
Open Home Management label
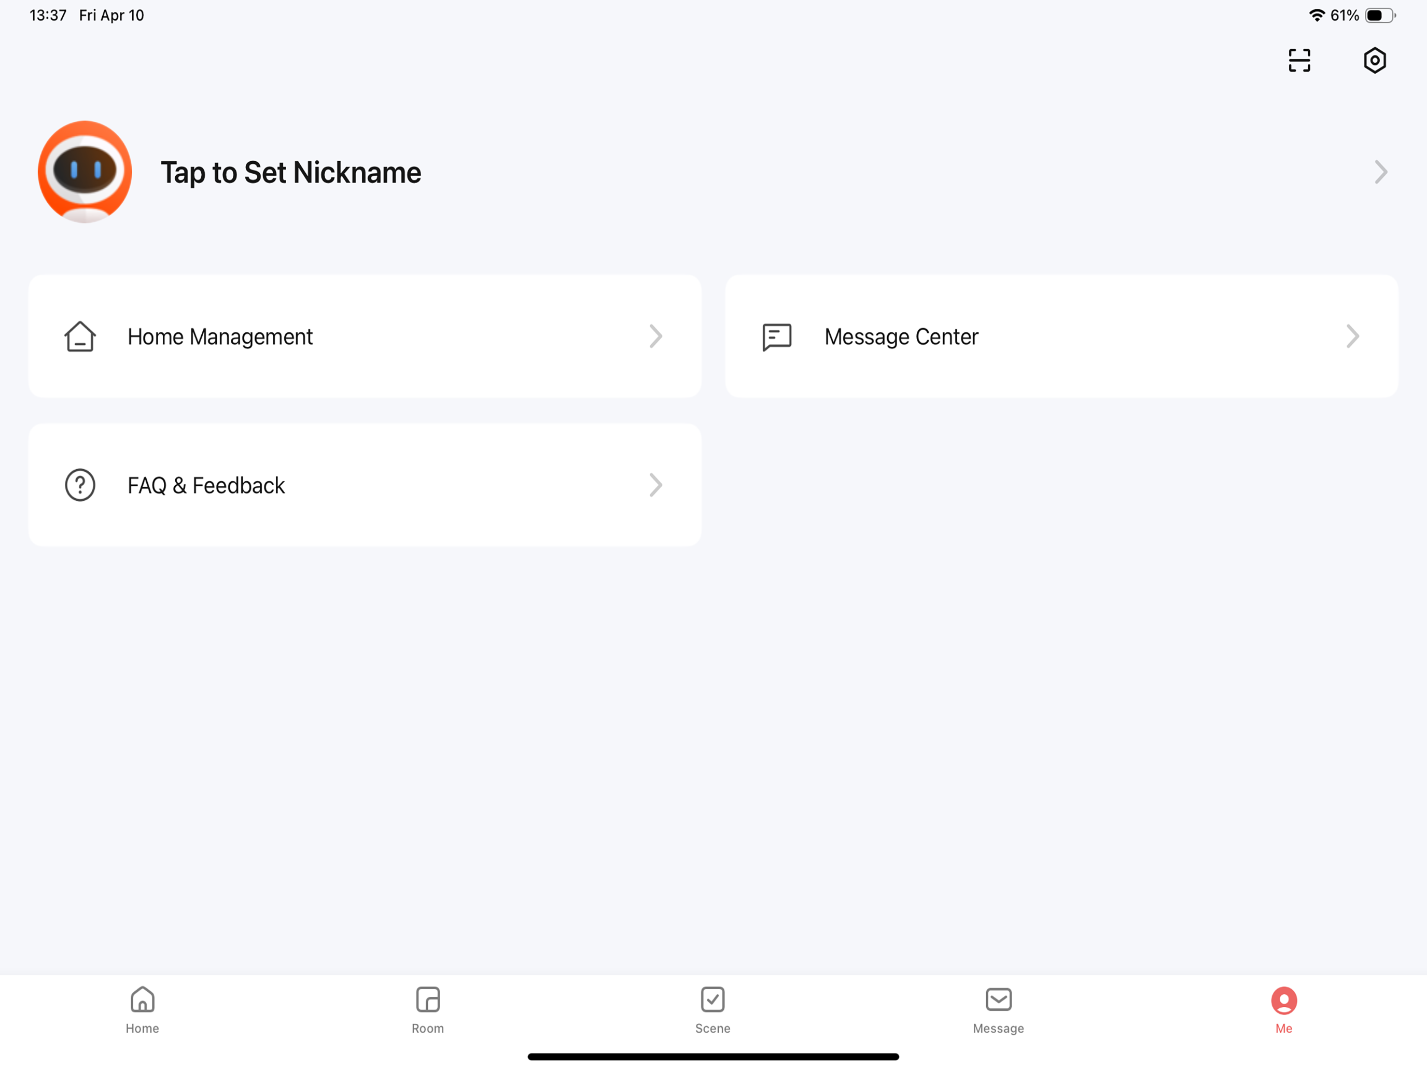coord(220,336)
